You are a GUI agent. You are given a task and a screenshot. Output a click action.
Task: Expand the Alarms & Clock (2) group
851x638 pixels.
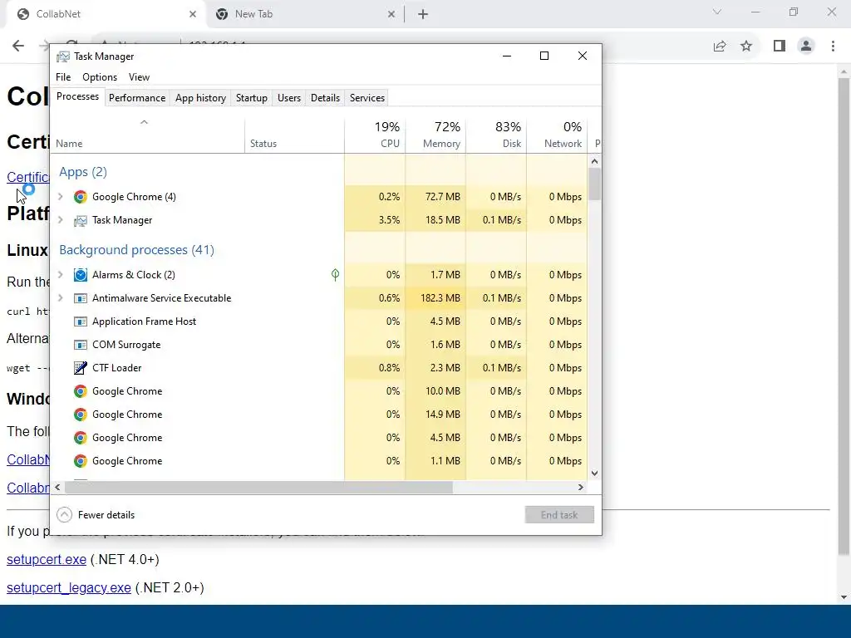click(x=61, y=275)
